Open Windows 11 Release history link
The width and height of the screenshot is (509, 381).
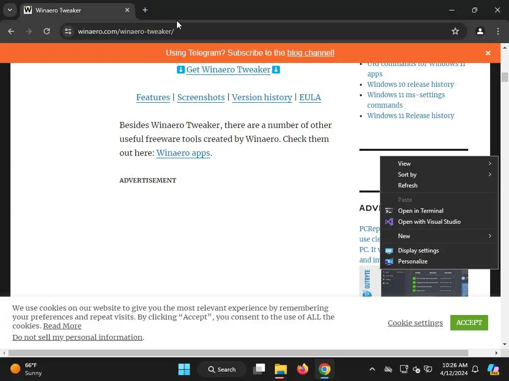410,116
